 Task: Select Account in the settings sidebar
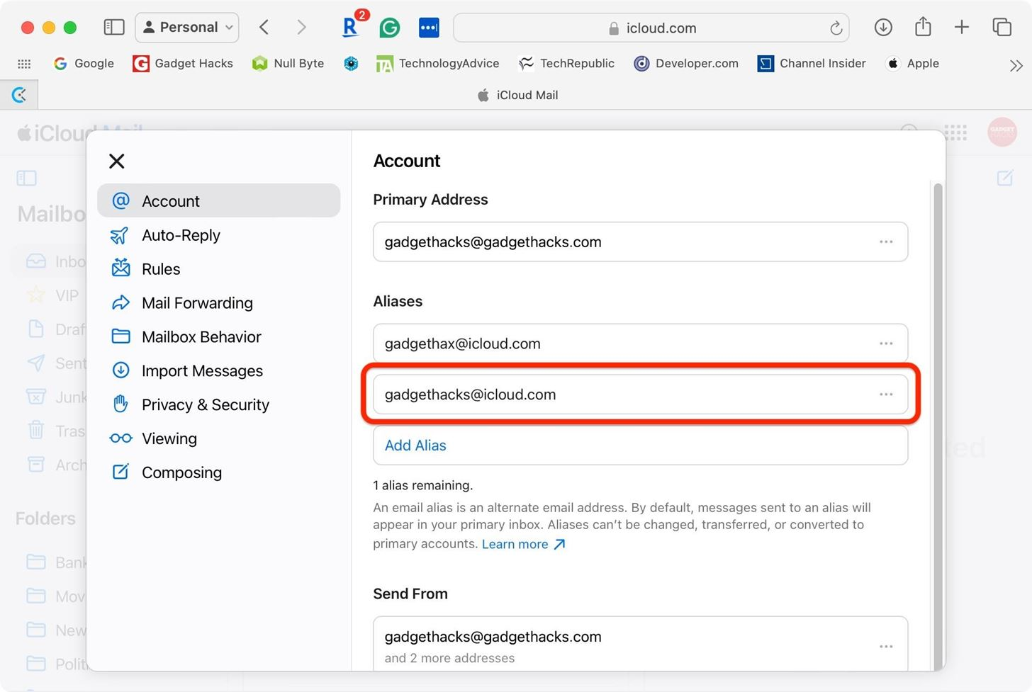170,200
